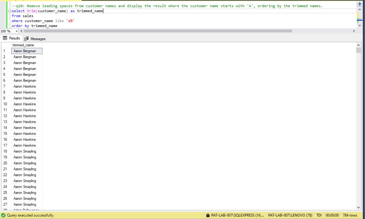Select row 13 Aaron Hawkins cell
The height and width of the screenshot is (219, 365).
27,122
